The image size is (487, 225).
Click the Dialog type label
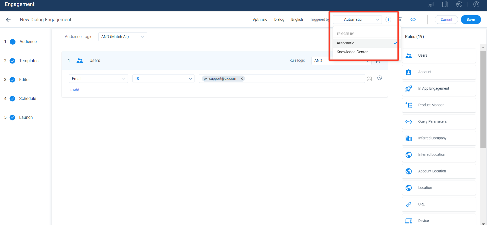pos(279,20)
